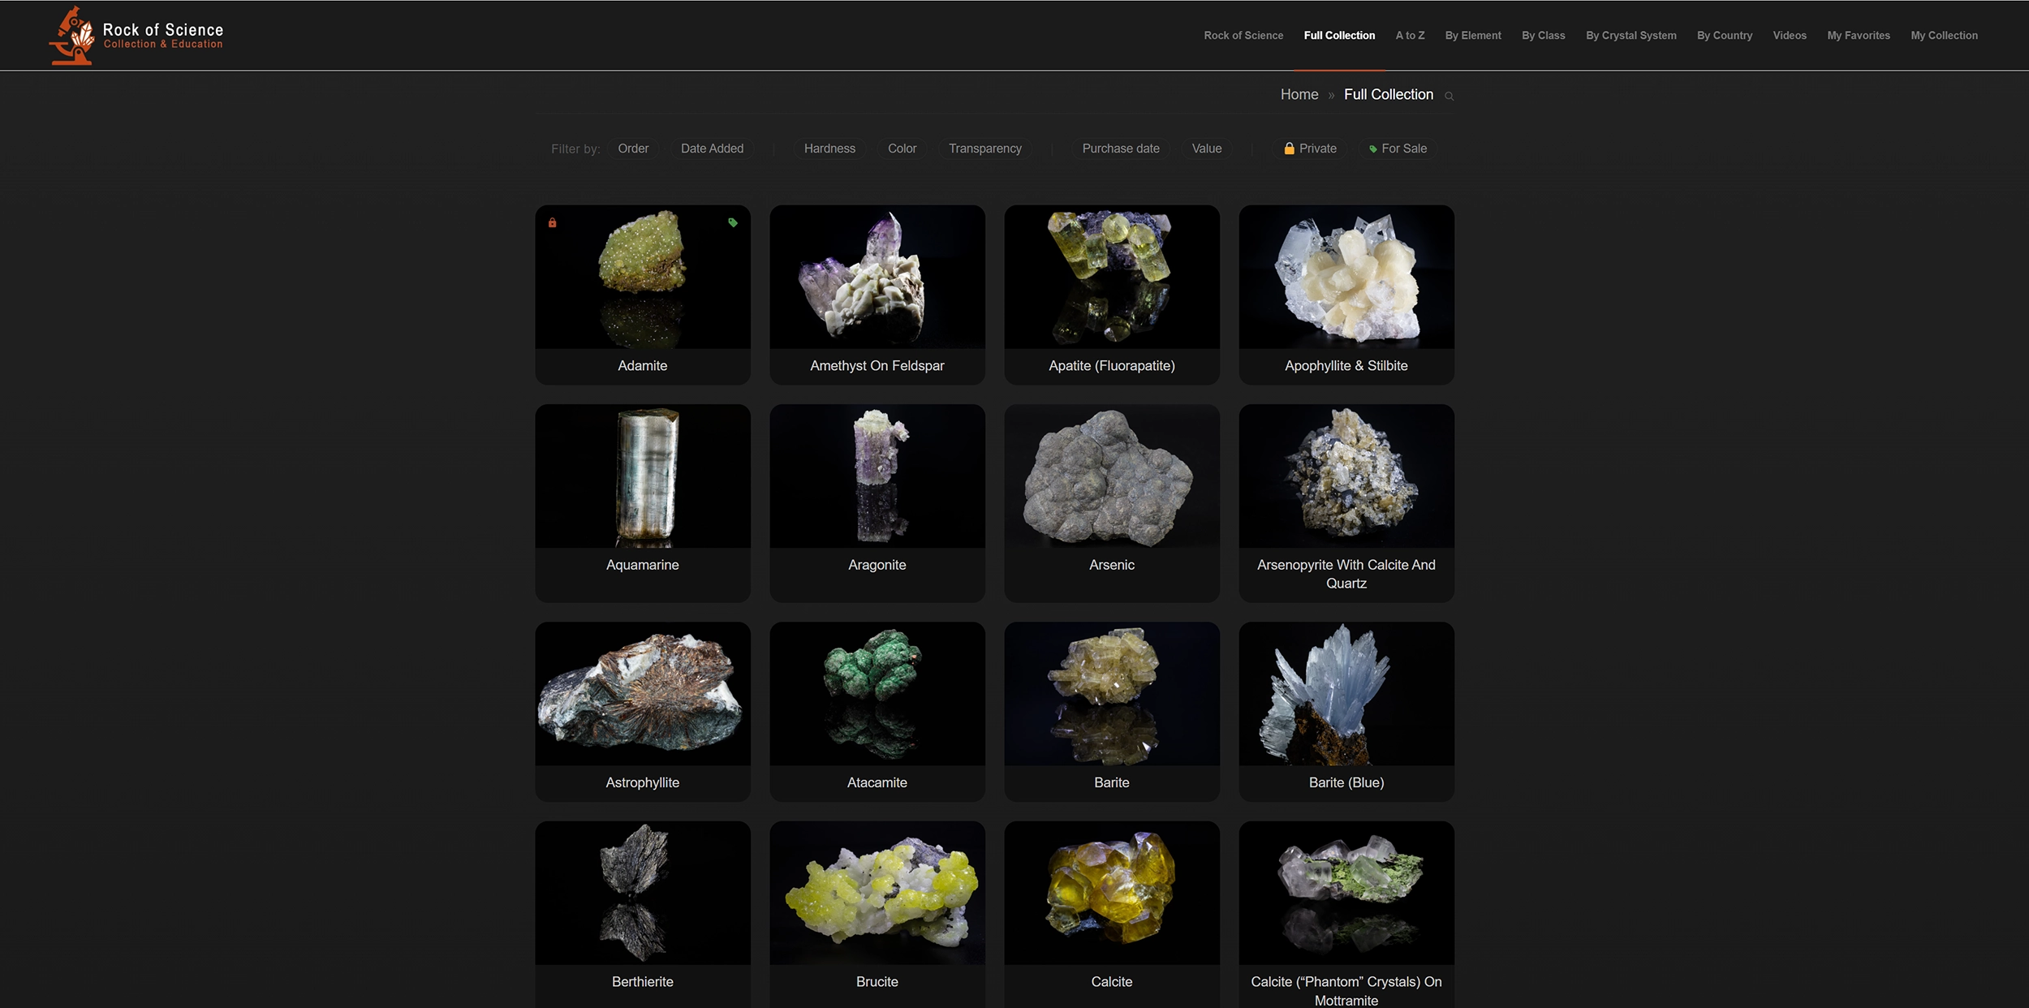Image resolution: width=2029 pixels, height=1008 pixels.
Task: Filter by Date Added
Action: (x=712, y=149)
